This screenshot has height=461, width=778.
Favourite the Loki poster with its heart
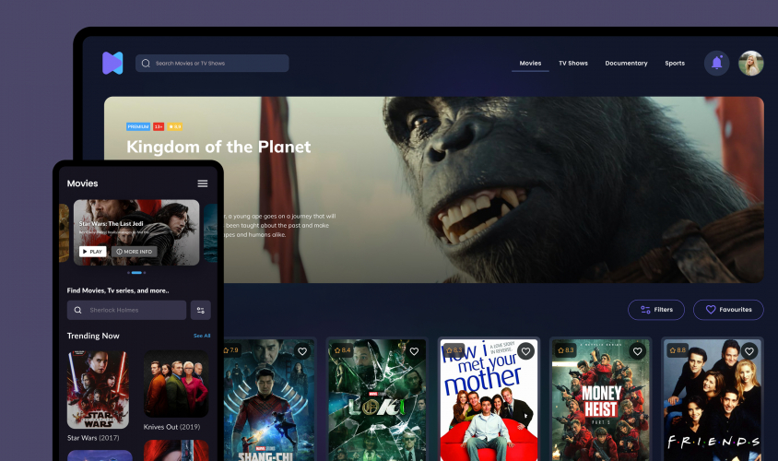click(x=414, y=351)
